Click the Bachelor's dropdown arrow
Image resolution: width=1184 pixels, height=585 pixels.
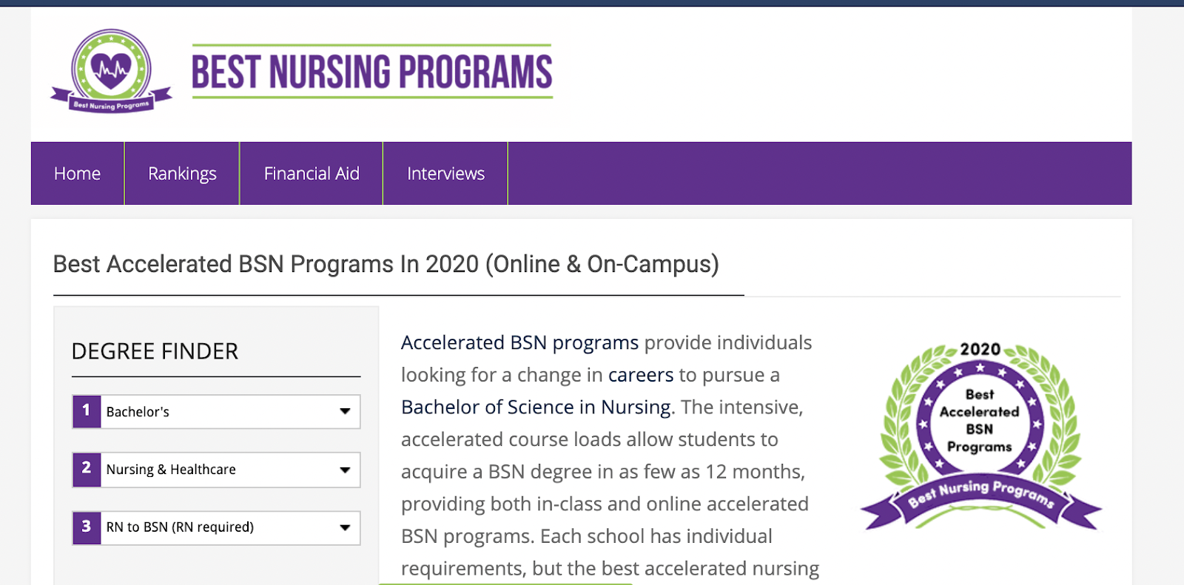coord(345,412)
